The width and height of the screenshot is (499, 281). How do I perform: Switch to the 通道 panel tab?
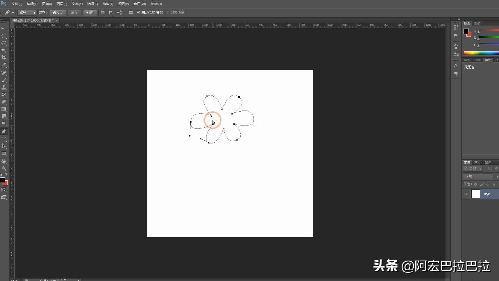(478, 162)
